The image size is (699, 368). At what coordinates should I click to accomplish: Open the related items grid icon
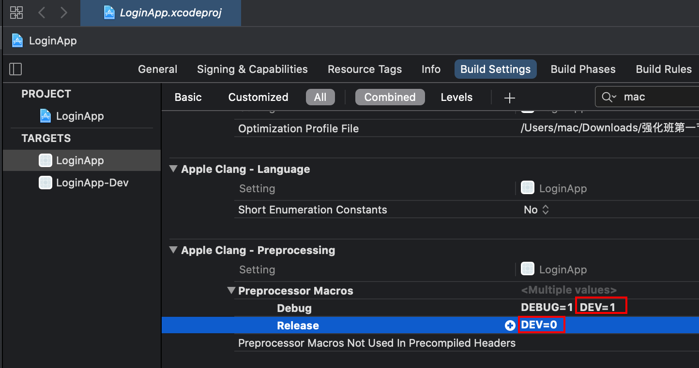(x=16, y=13)
